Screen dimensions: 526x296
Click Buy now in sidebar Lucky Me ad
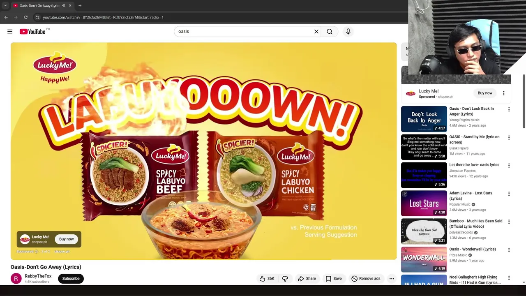(x=485, y=93)
